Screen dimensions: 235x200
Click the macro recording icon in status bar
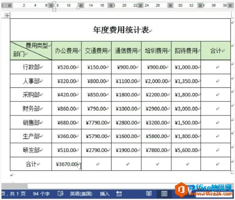click(119, 194)
